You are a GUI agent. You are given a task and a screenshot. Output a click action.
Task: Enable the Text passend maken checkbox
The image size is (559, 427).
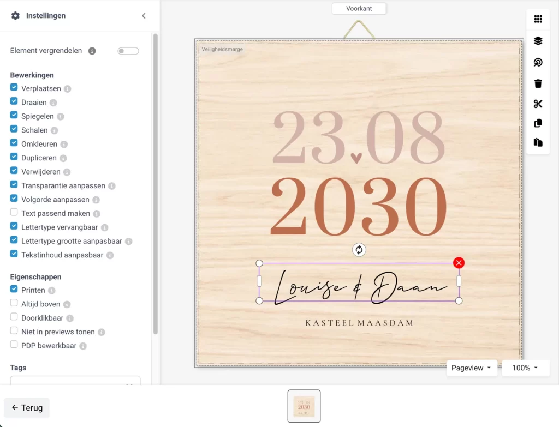click(14, 213)
